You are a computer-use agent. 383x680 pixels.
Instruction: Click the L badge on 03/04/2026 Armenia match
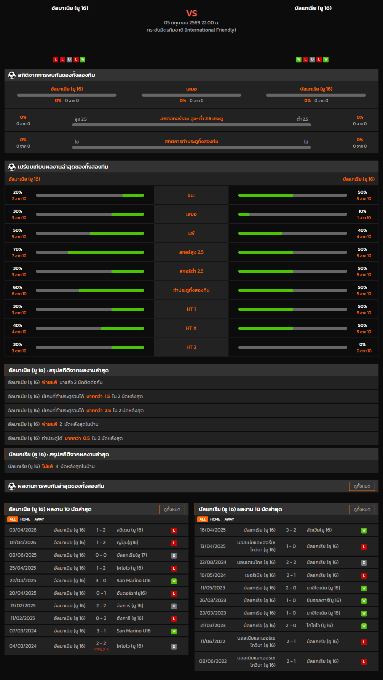coord(174,530)
